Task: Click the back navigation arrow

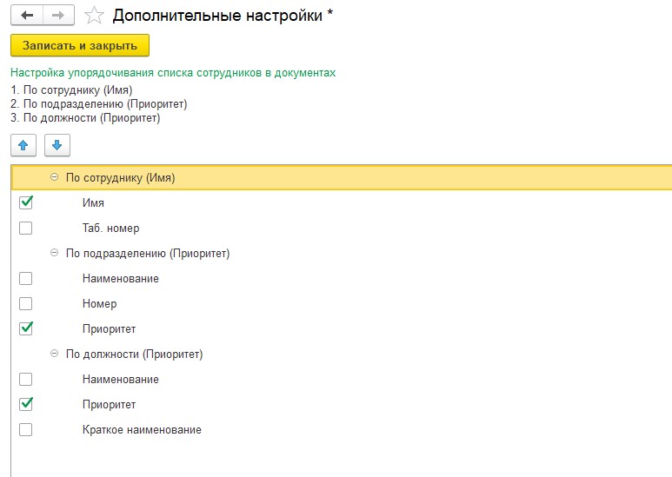Action: [28, 16]
